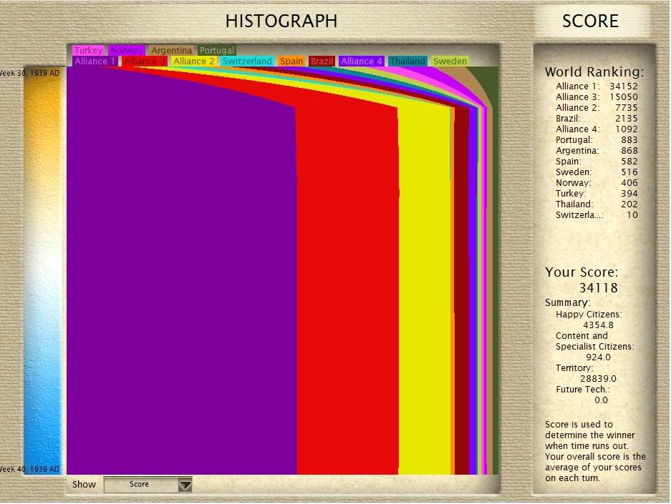Click Portugal: 883 ranking row
Screen dimensions: 671x504
[597, 139]
